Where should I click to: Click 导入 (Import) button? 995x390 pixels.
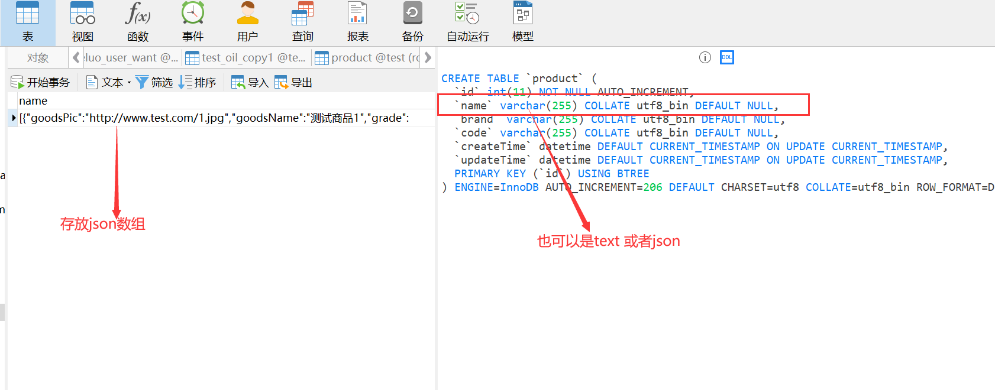pyautogui.click(x=250, y=82)
